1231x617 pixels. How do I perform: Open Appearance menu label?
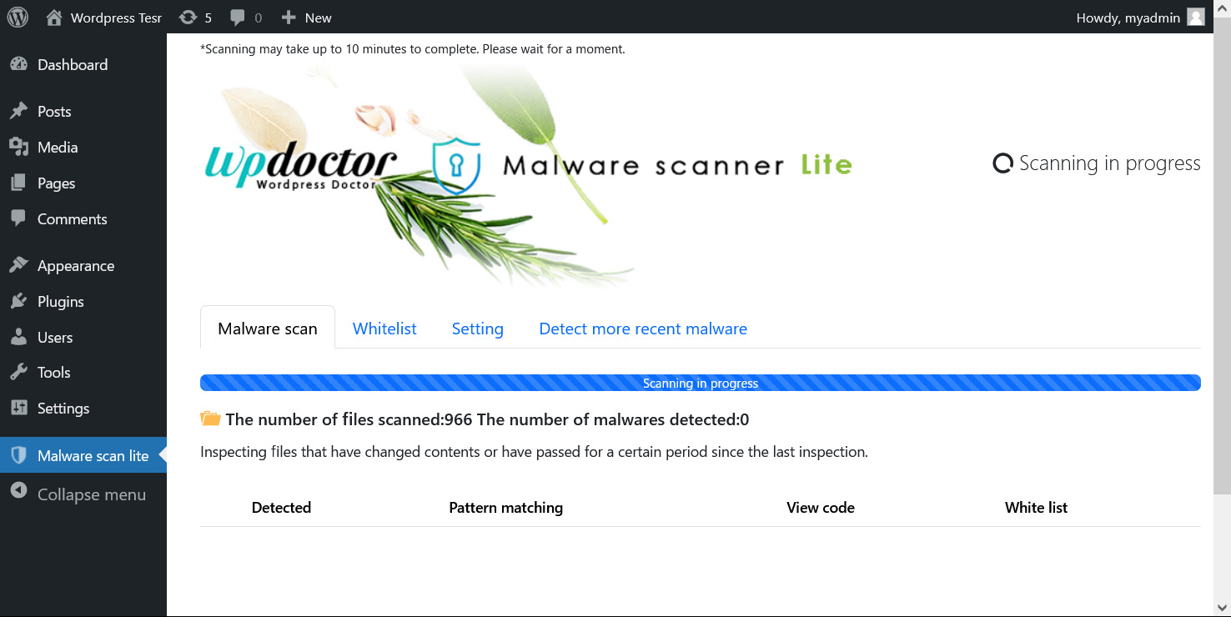(76, 265)
